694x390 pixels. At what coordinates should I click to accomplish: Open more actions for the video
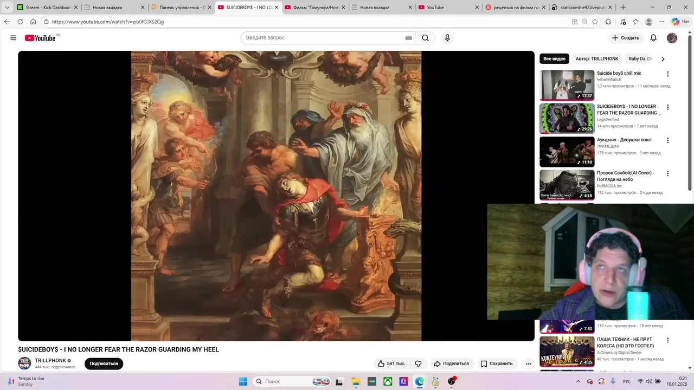click(x=529, y=363)
